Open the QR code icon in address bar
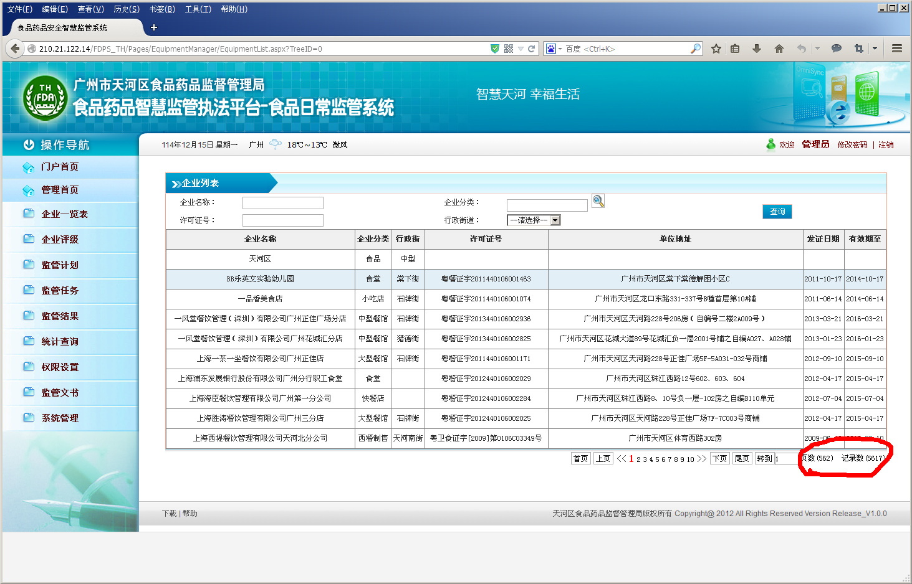The height and width of the screenshot is (584, 912). (x=509, y=49)
